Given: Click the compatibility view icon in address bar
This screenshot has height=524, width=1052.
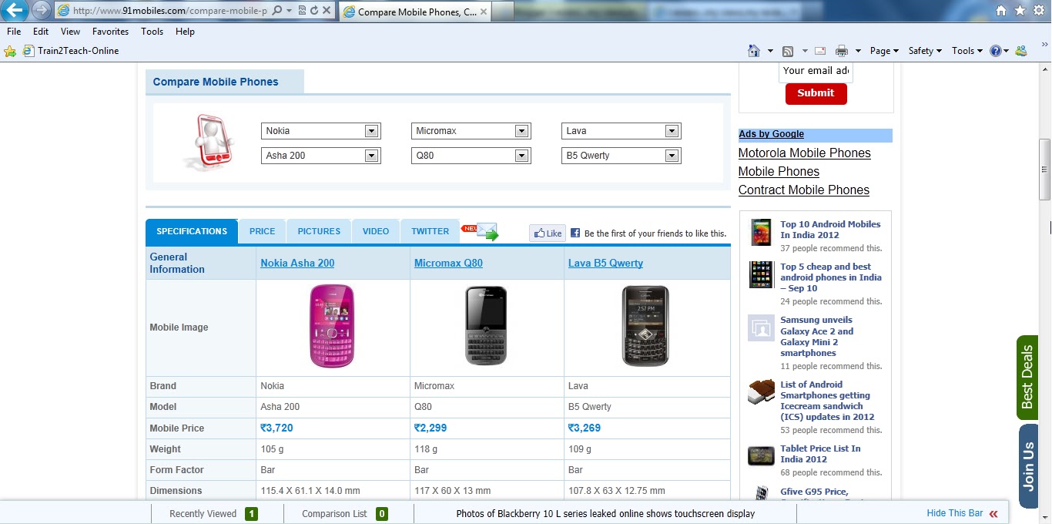Looking at the screenshot, I should 302,11.
